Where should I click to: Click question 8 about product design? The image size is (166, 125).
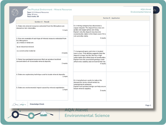click(90, 84)
